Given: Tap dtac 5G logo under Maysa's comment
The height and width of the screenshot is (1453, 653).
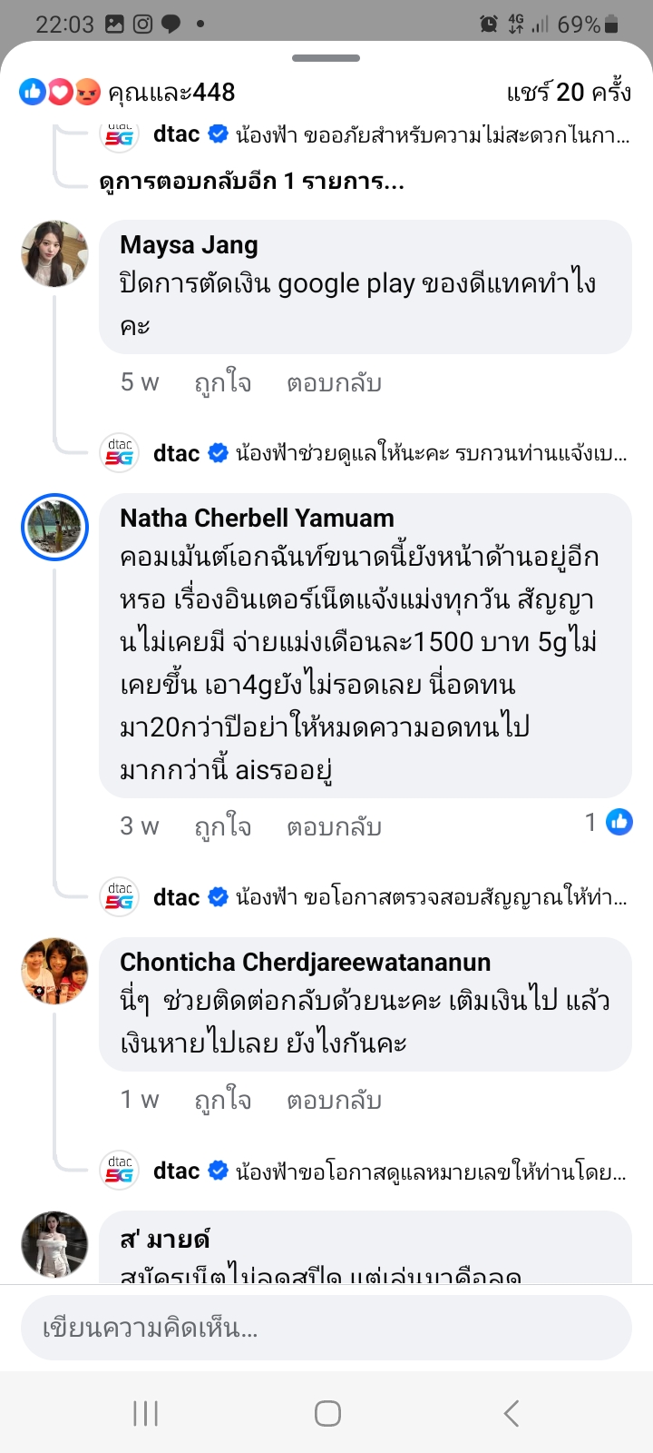Looking at the screenshot, I should pyautogui.click(x=119, y=452).
